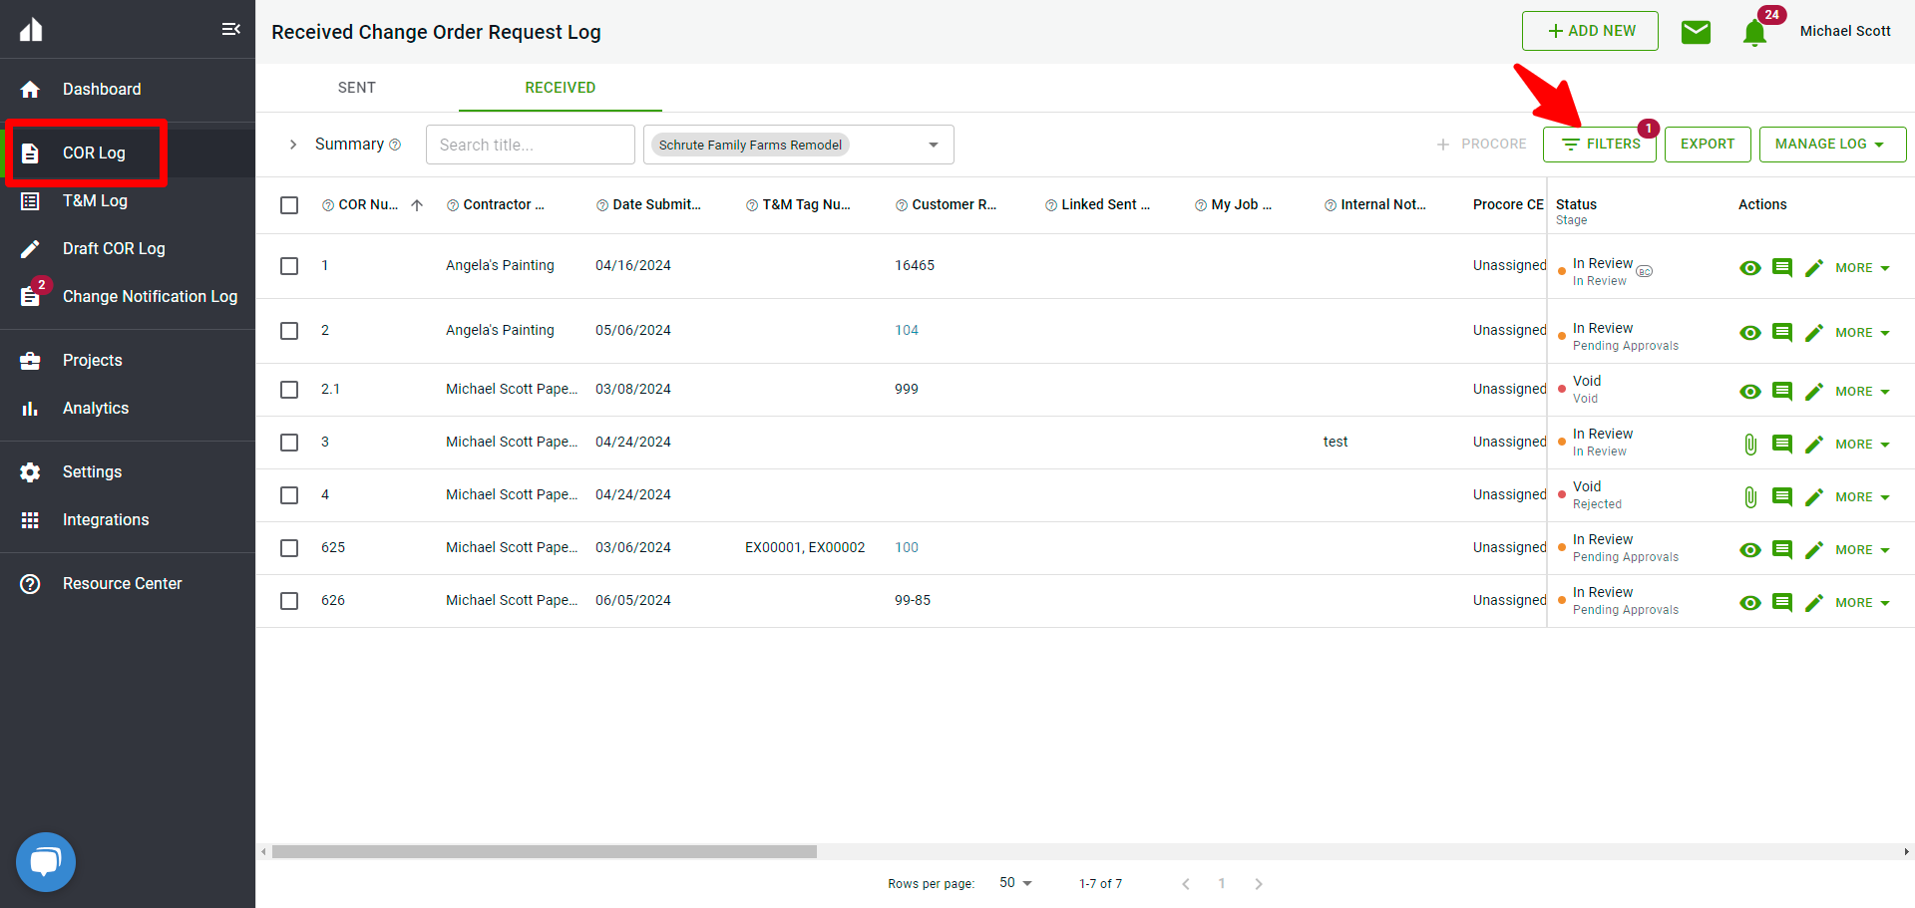Image resolution: width=1915 pixels, height=908 pixels.
Task: Open the MANAGE LOG dropdown
Action: (x=1831, y=145)
